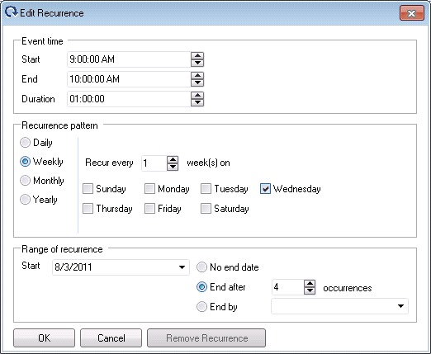Choose the Monthly recurrence option

(25, 181)
